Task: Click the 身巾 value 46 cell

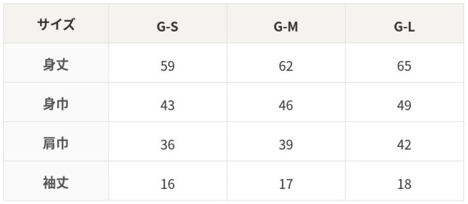Action: coord(286,102)
